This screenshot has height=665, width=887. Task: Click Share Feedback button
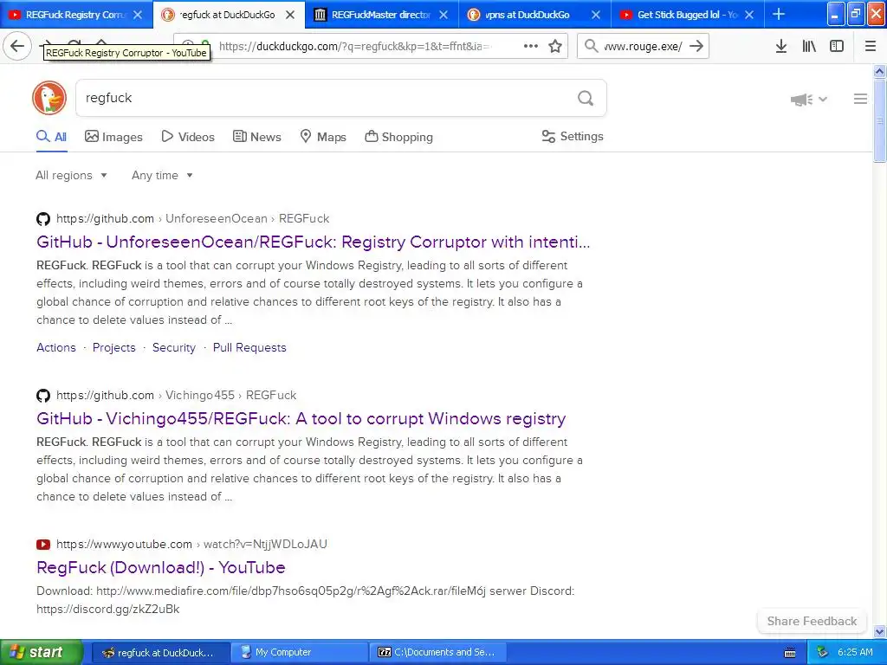pos(812,622)
